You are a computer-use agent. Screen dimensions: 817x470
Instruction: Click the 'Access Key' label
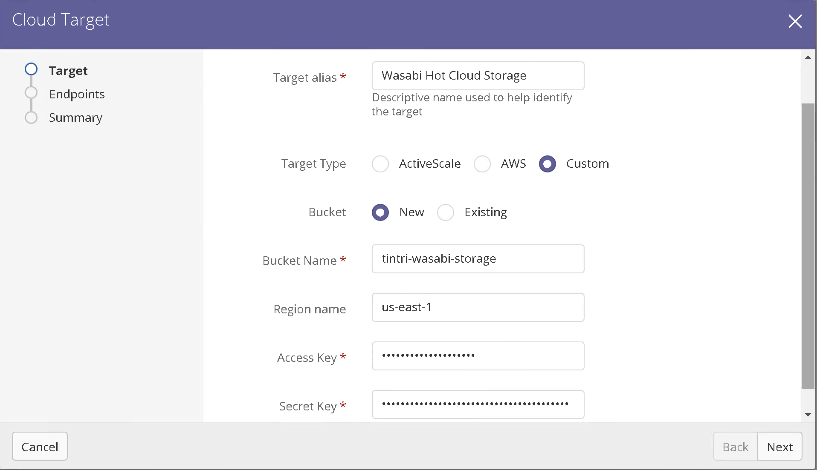click(307, 358)
